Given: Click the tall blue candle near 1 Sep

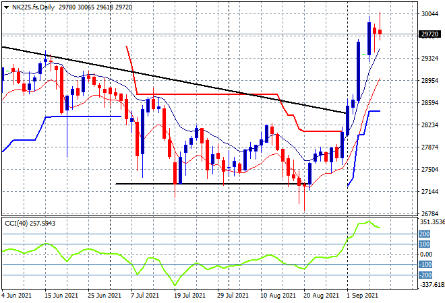Looking at the screenshot, I should pyautogui.click(x=359, y=71).
